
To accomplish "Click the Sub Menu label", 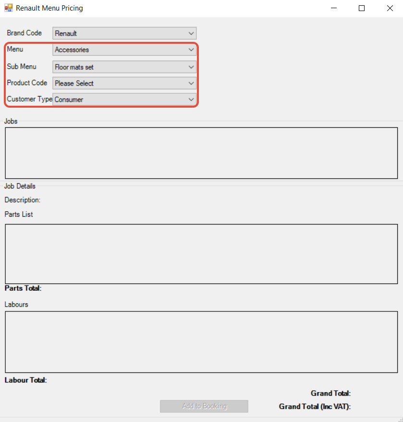I will [x=22, y=66].
